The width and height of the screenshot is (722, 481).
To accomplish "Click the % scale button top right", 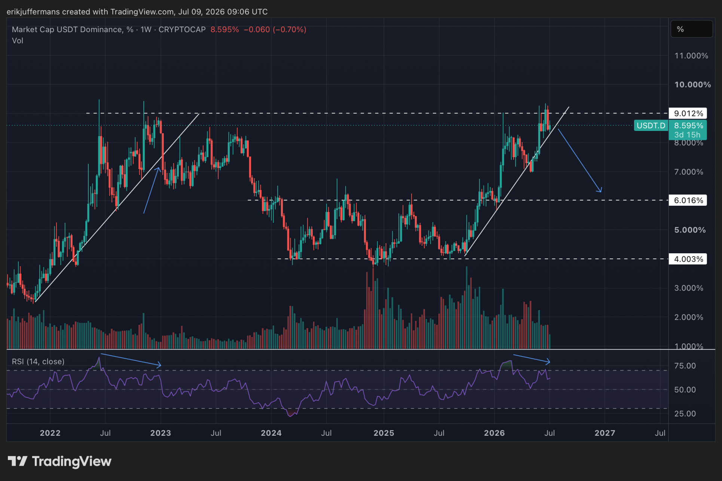I will (691, 29).
